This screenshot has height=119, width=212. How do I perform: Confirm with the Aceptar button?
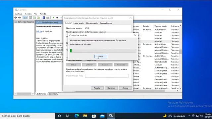click(x=97, y=88)
